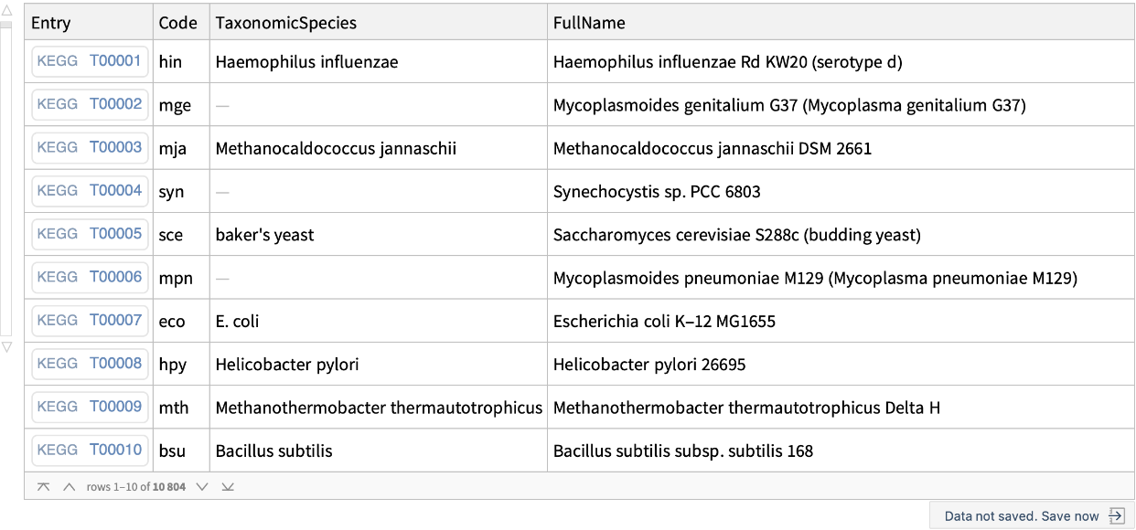Click the save arrow icon beside Save now
1136x530 pixels.
pyautogui.click(x=1116, y=516)
